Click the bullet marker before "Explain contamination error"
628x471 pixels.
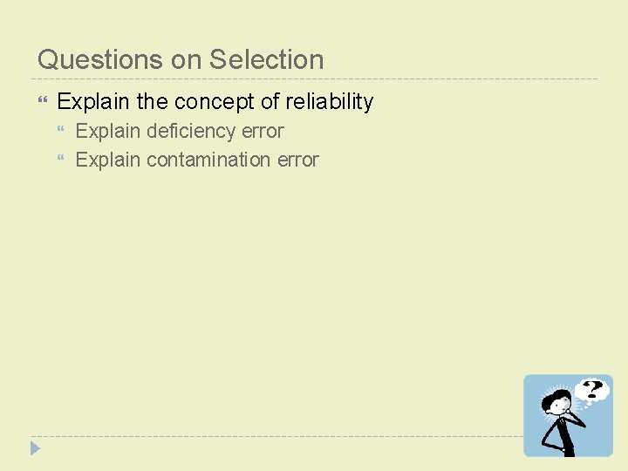pos(61,160)
